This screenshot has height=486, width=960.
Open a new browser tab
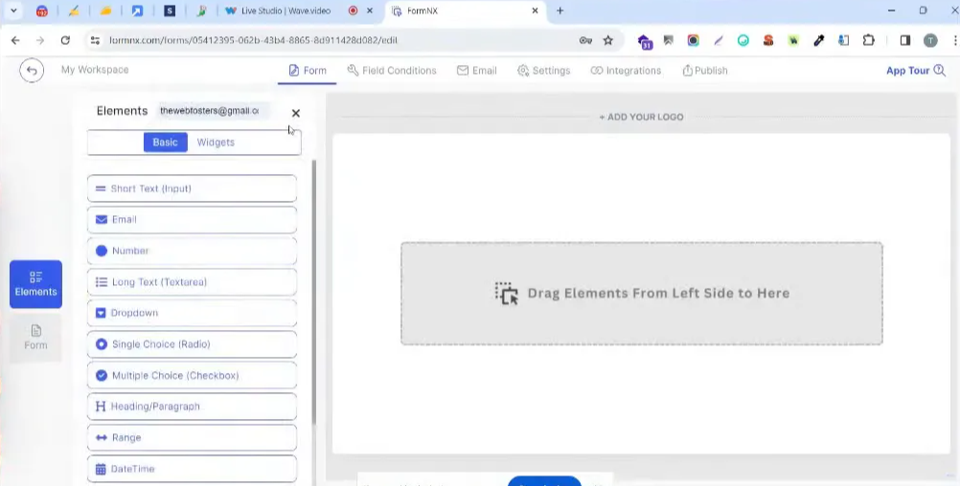coord(560,11)
